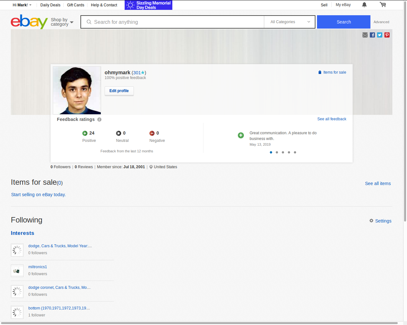Open dodge coronet, Cars & Trucks interest
The image size is (407, 325).
(x=59, y=288)
